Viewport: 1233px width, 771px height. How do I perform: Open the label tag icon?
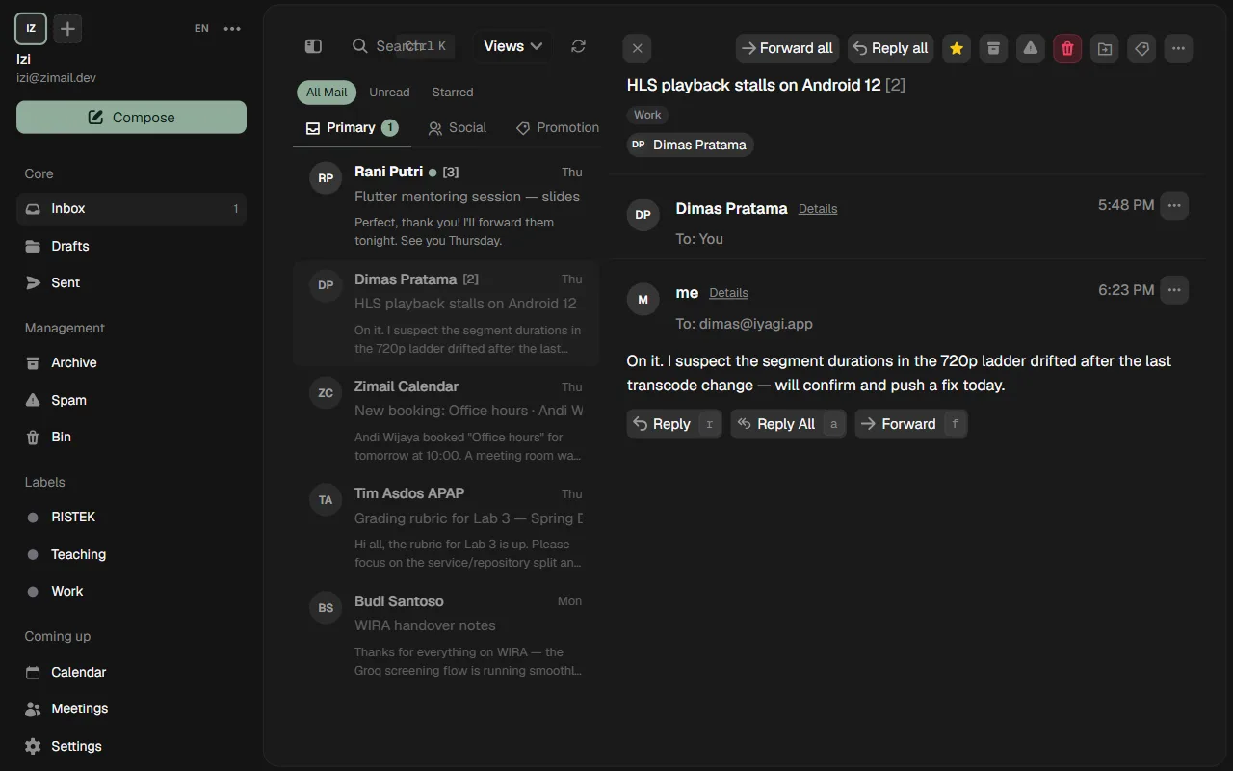(x=1141, y=48)
